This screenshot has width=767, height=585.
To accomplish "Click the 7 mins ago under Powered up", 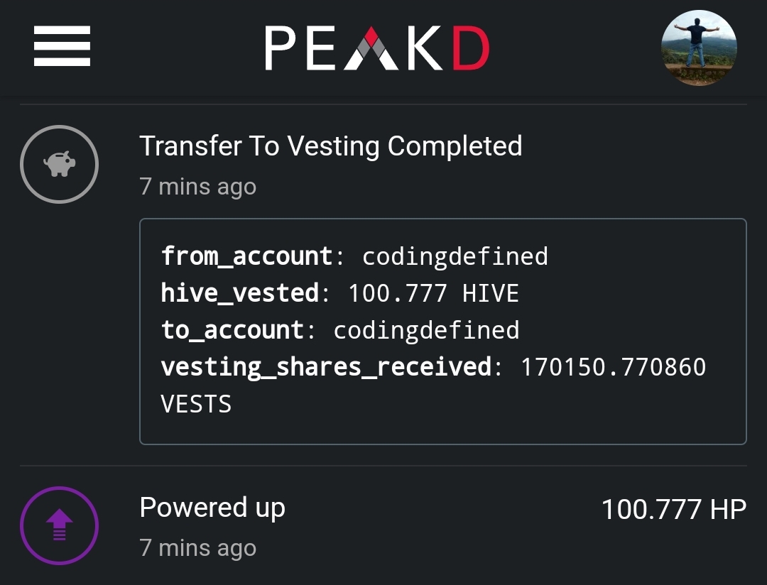I will 197,548.
